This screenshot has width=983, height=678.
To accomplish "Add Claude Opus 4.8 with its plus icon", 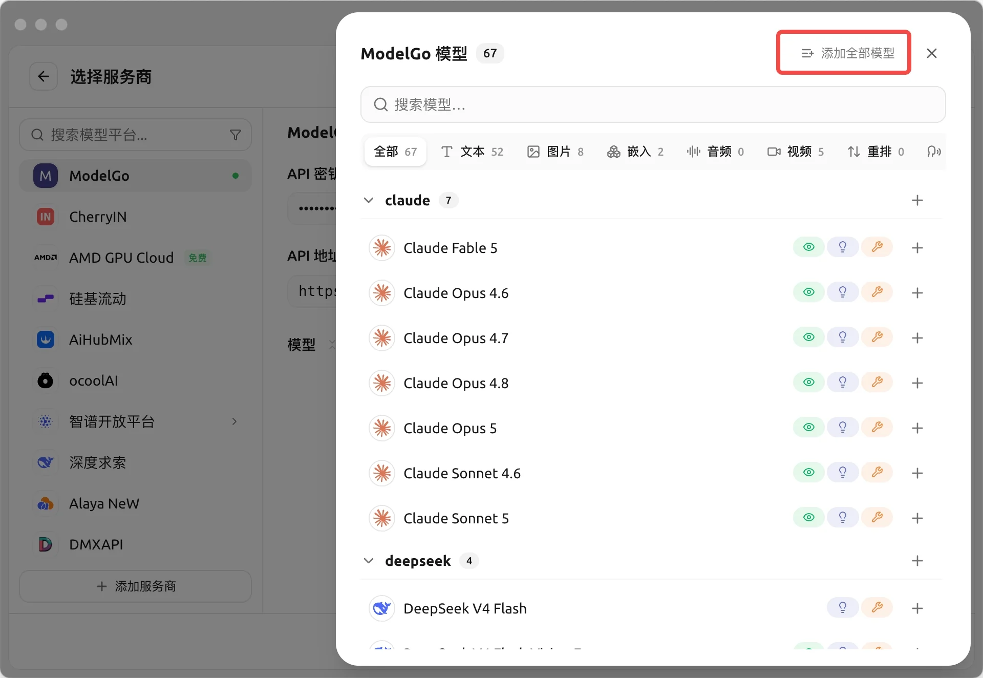I will 917,383.
